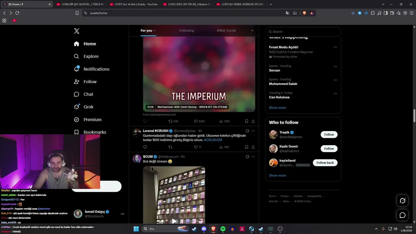Image resolution: width=416 pixels, height=234 pixels.
Task: Click Show more under Who to follow
Action: pyautogui.click(x=278, y=175)
